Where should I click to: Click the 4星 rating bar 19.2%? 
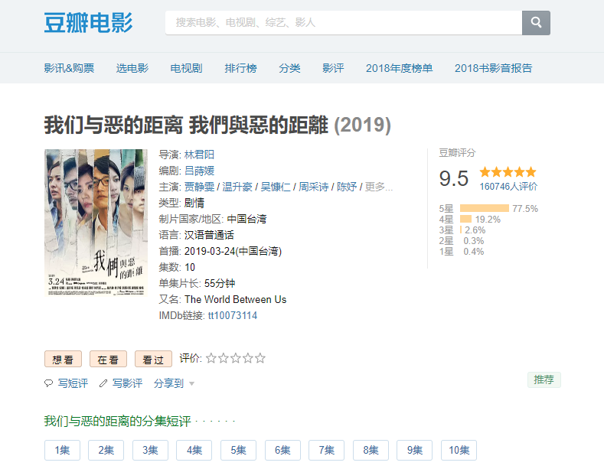coord(465,219)
